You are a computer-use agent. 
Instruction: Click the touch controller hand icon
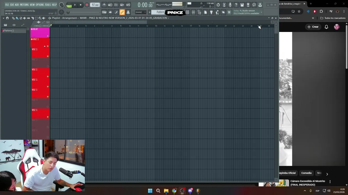click(x=223, y=12)
